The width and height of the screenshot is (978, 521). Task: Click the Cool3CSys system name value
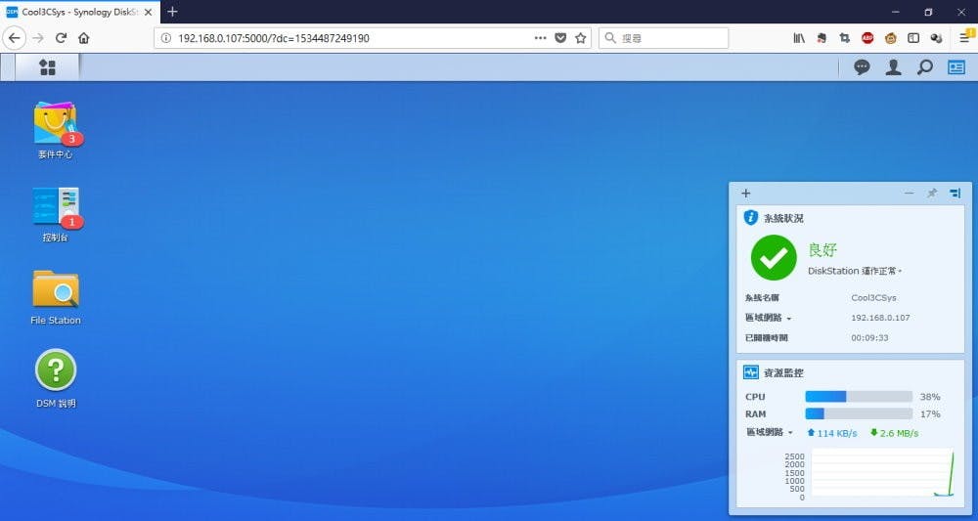click(873, 298)
